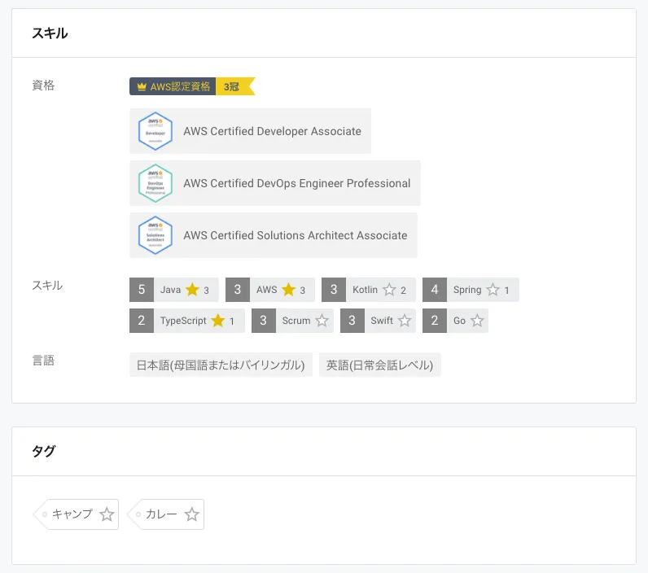
Task: Select the Go skill label
Action: tap(459, 321)
